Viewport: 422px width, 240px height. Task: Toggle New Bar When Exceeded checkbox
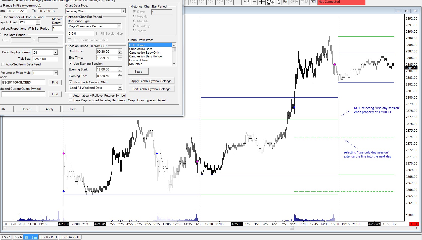69,40
